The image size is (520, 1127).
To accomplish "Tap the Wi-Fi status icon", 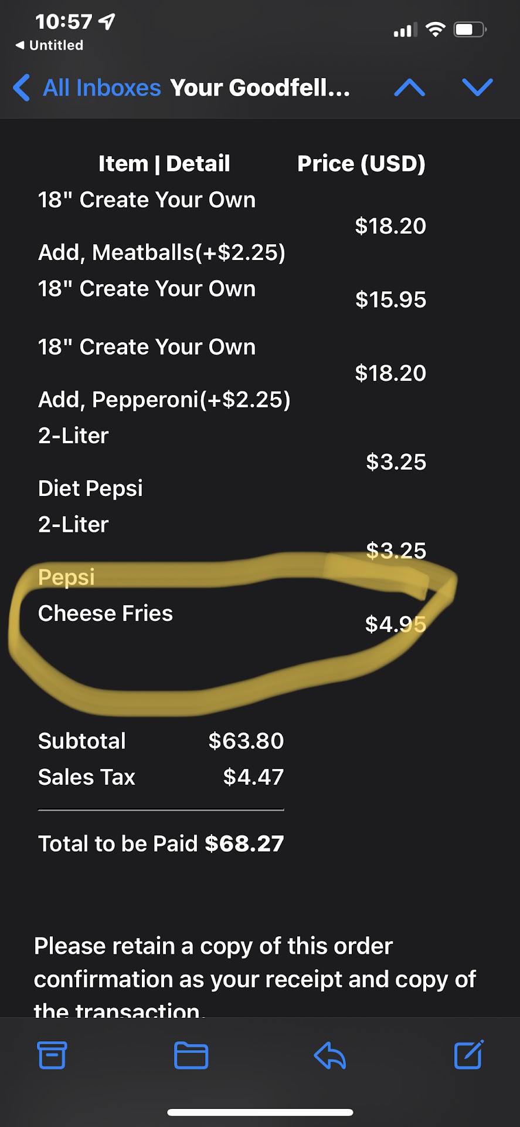I will (x=435, y=29).
